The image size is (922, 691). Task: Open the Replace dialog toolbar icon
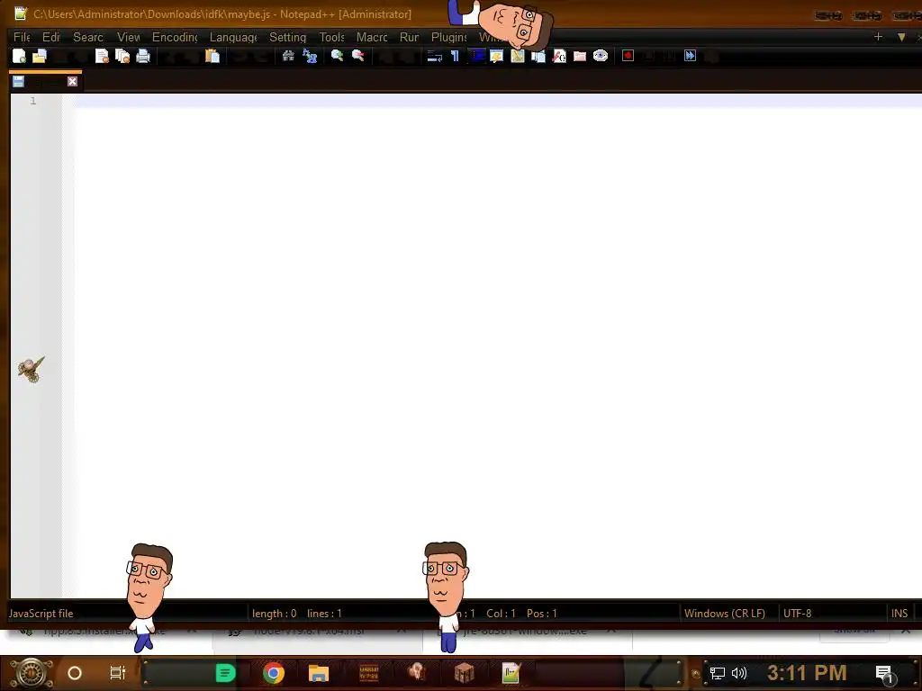coord(310,56)
